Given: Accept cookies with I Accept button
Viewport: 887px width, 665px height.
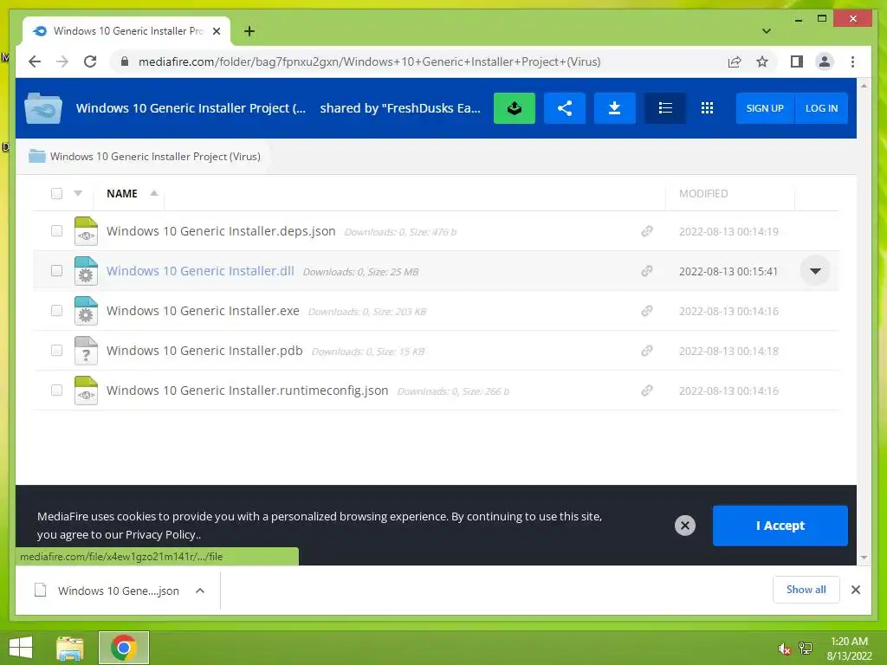Looking at the screenshot, I should point(780,526).
